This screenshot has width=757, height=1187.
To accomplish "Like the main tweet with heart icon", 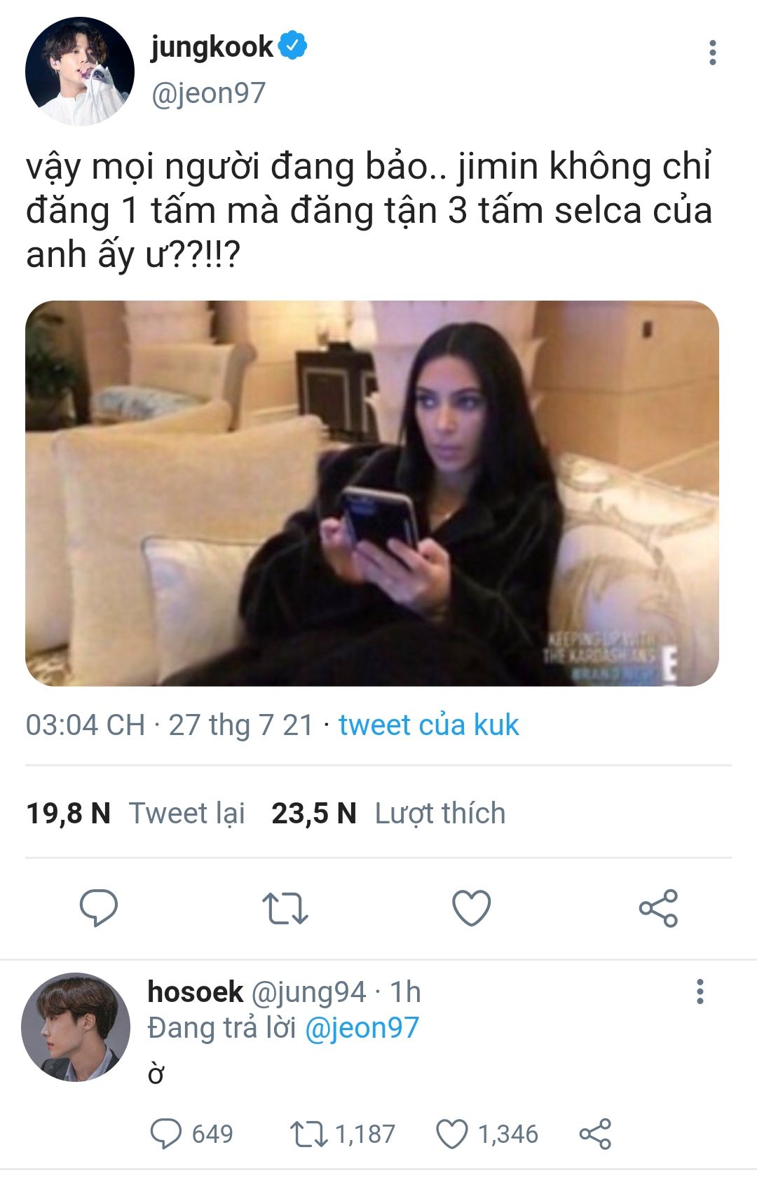I will pos(472,908).
